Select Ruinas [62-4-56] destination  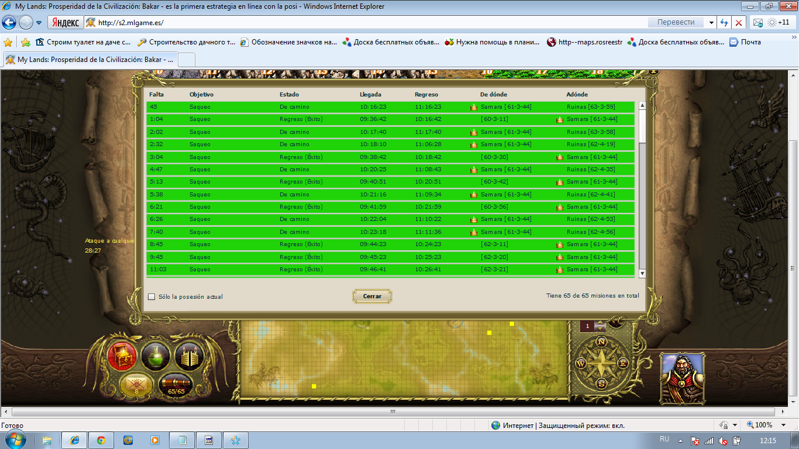click(591, 232)
